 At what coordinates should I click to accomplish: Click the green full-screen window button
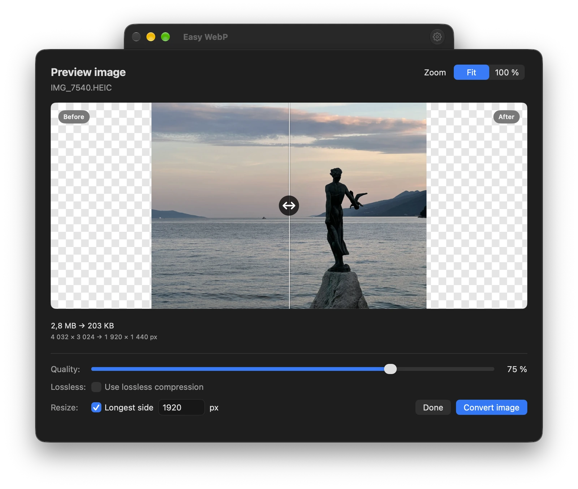165,37
